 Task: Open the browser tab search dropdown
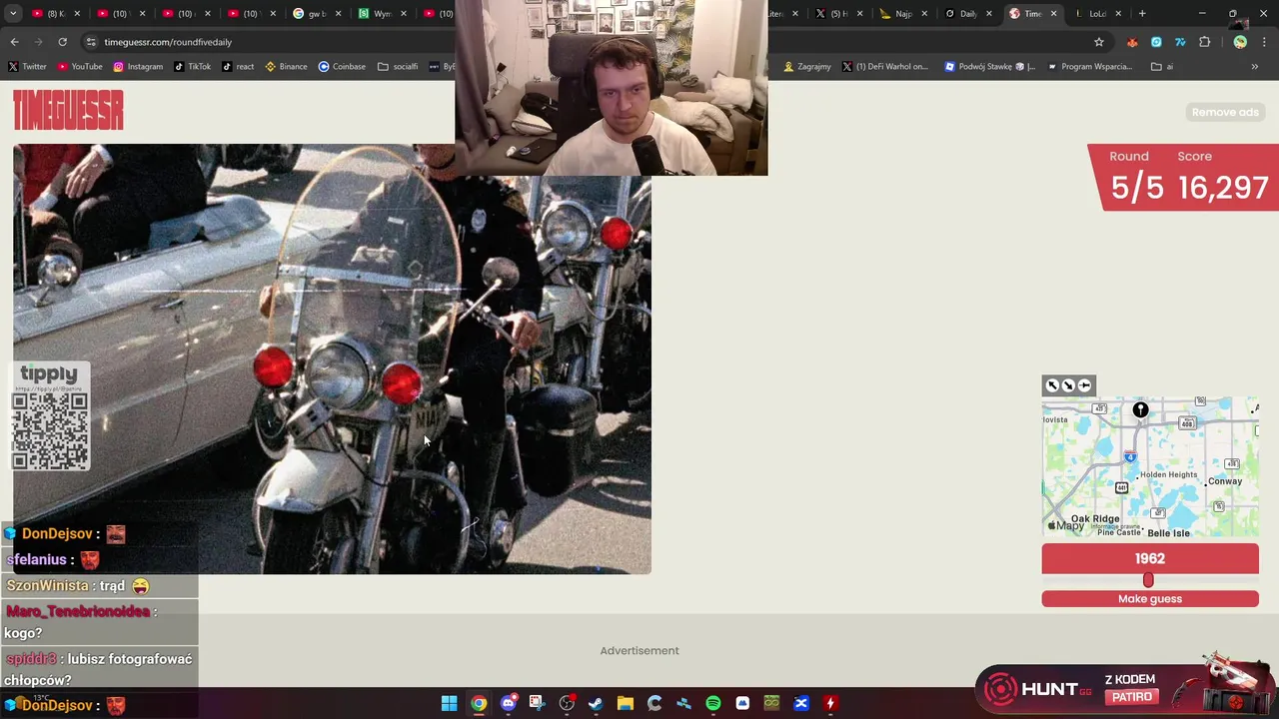click(13, 14)
